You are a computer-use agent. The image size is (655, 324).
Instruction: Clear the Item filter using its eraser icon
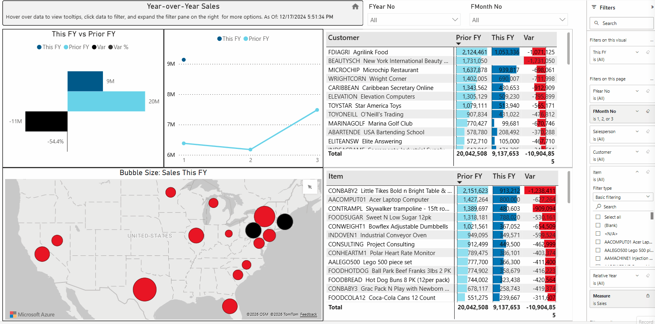pyautogui.click(x=648, y=172)
